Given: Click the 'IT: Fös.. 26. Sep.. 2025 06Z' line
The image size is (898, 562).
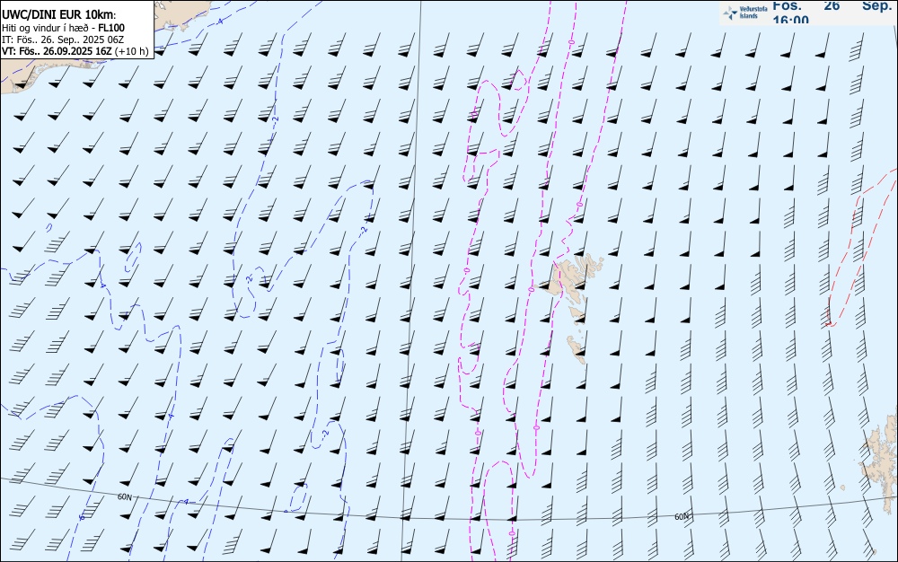Looking at the screenshot, I should pyautogui.click(x=63, y=40).
